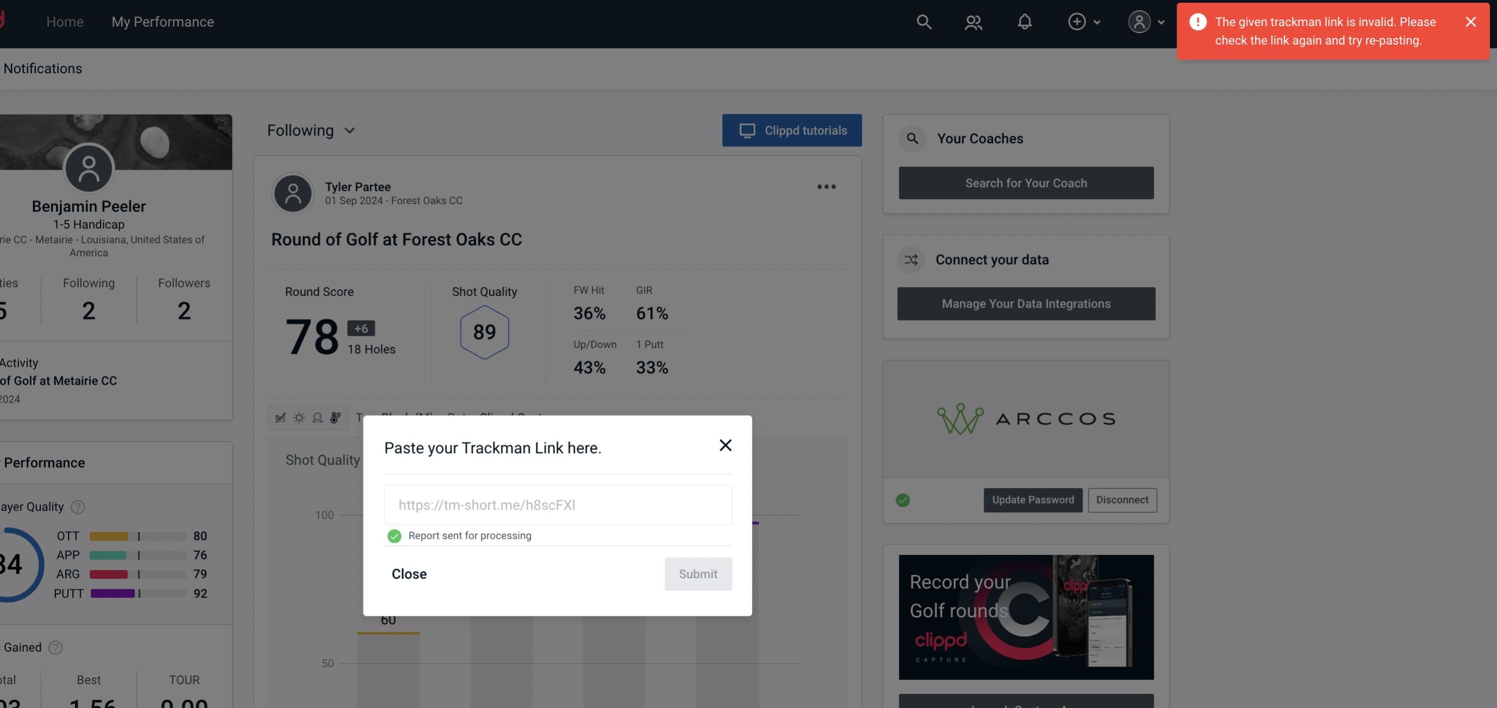The image size is (1497, 708).
Task: Click the Close button on Trackman dialog
Action: click(409, 573)
